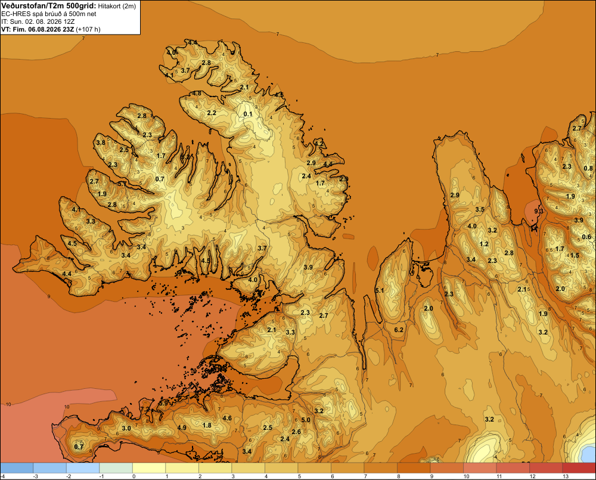This screenshot has width=596, height=480.
Task: Click the 3.8 temperature value on the map
Action: click(x=101, y=143)
